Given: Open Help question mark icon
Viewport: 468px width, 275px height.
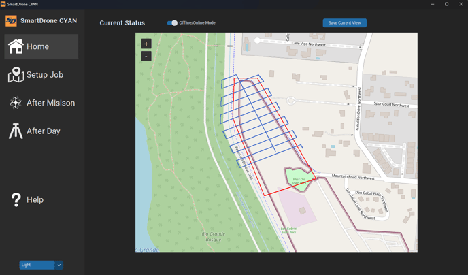Looking at the screenshot, I should (16, 199).
